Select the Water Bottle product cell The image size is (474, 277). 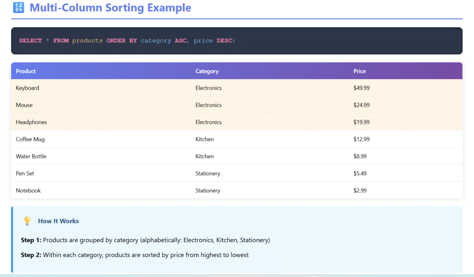point(31,156)
